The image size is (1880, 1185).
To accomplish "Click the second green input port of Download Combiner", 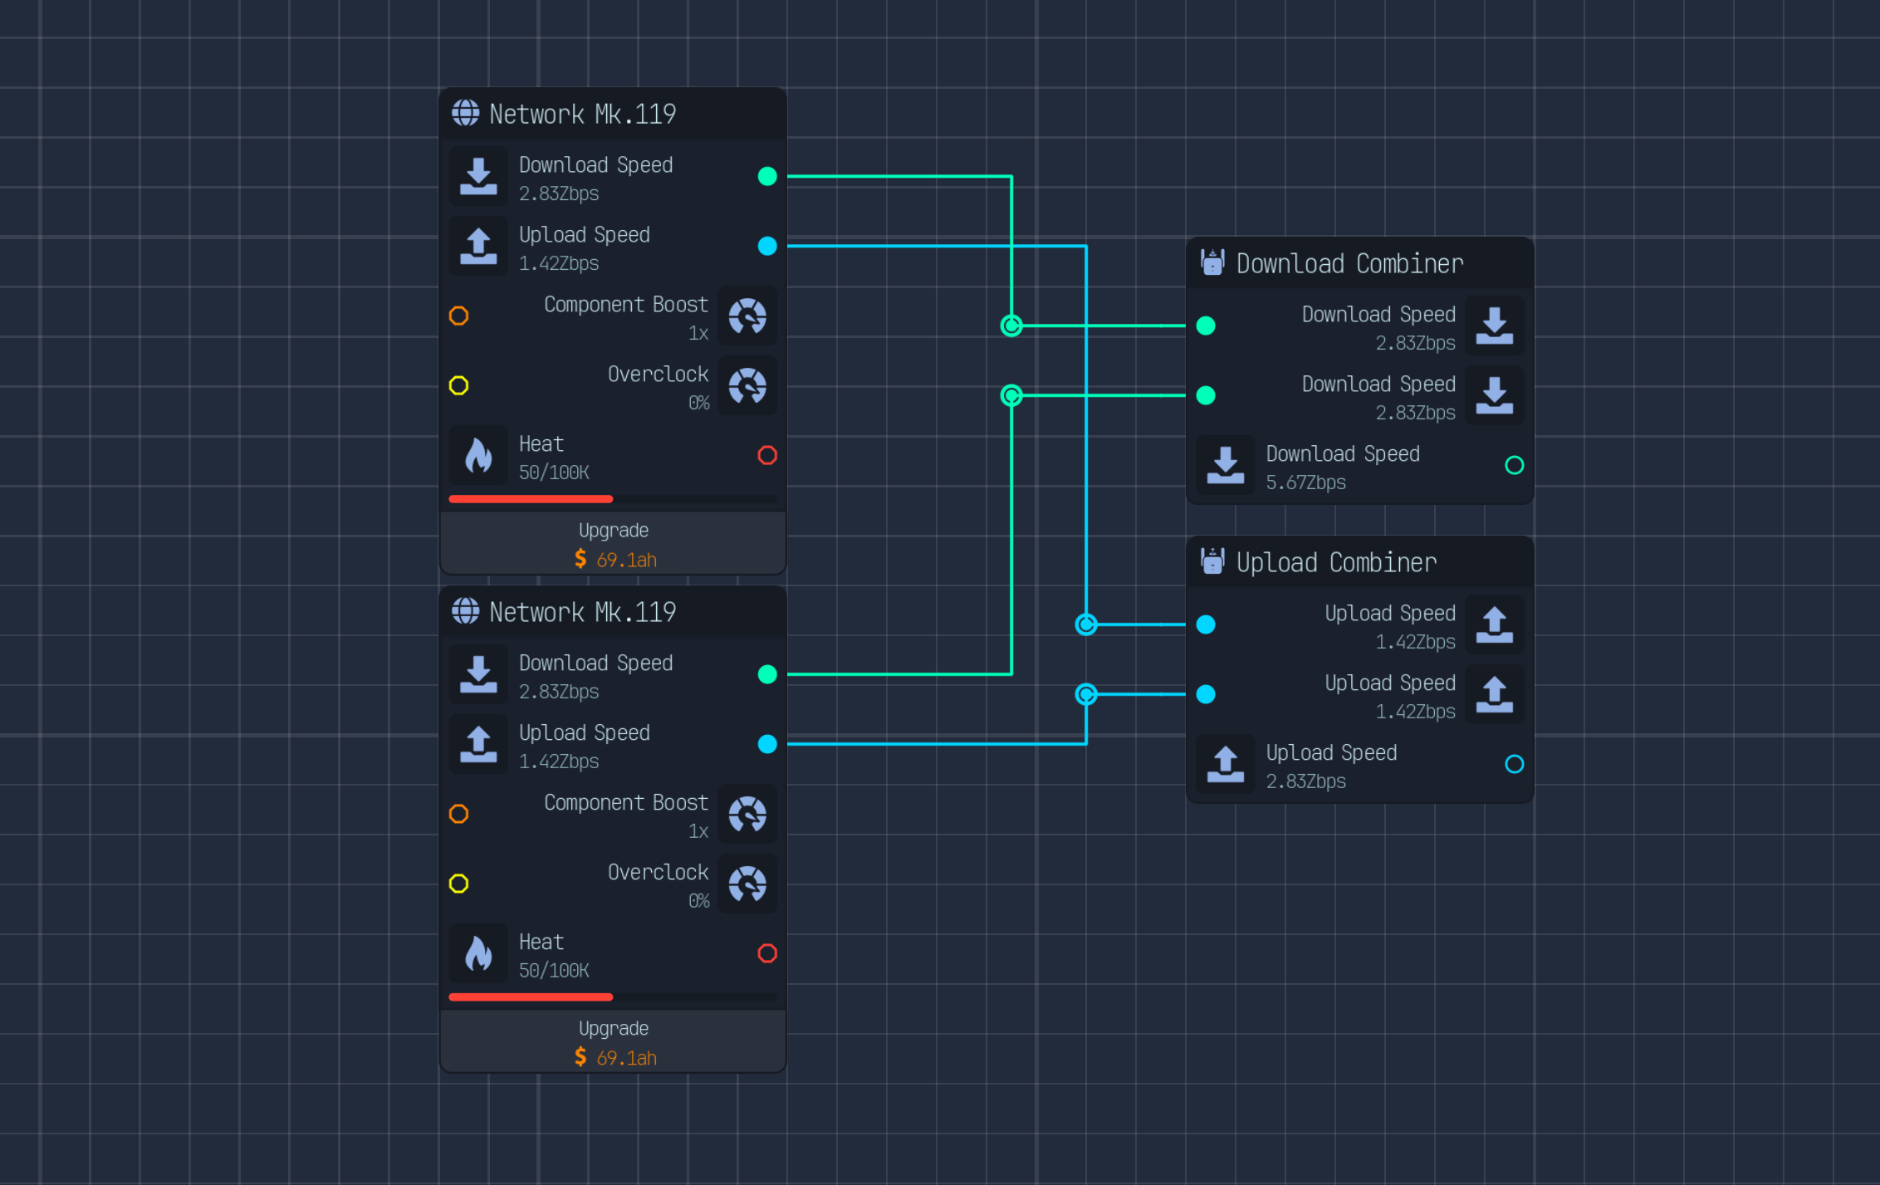I will point(1206,395).
